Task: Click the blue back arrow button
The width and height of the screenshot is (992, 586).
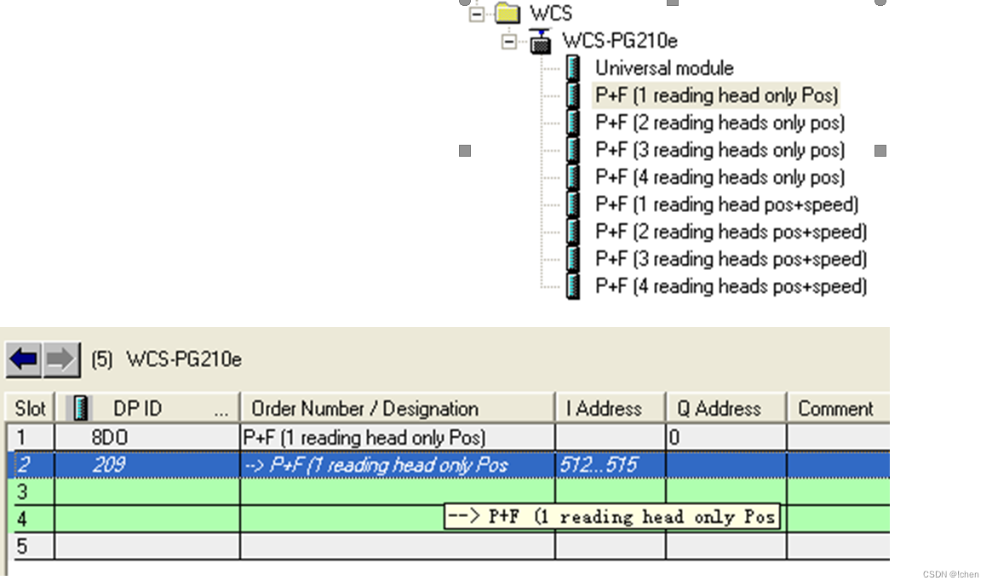Action: pos(21,359)
